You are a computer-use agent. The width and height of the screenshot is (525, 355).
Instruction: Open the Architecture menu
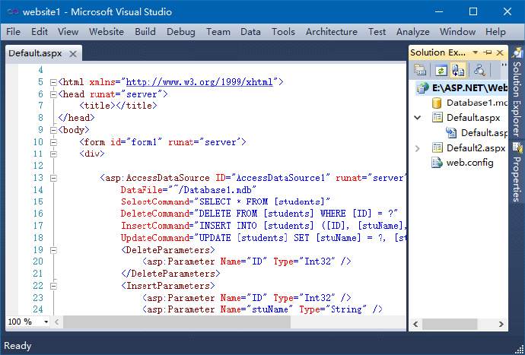point(332,32)
